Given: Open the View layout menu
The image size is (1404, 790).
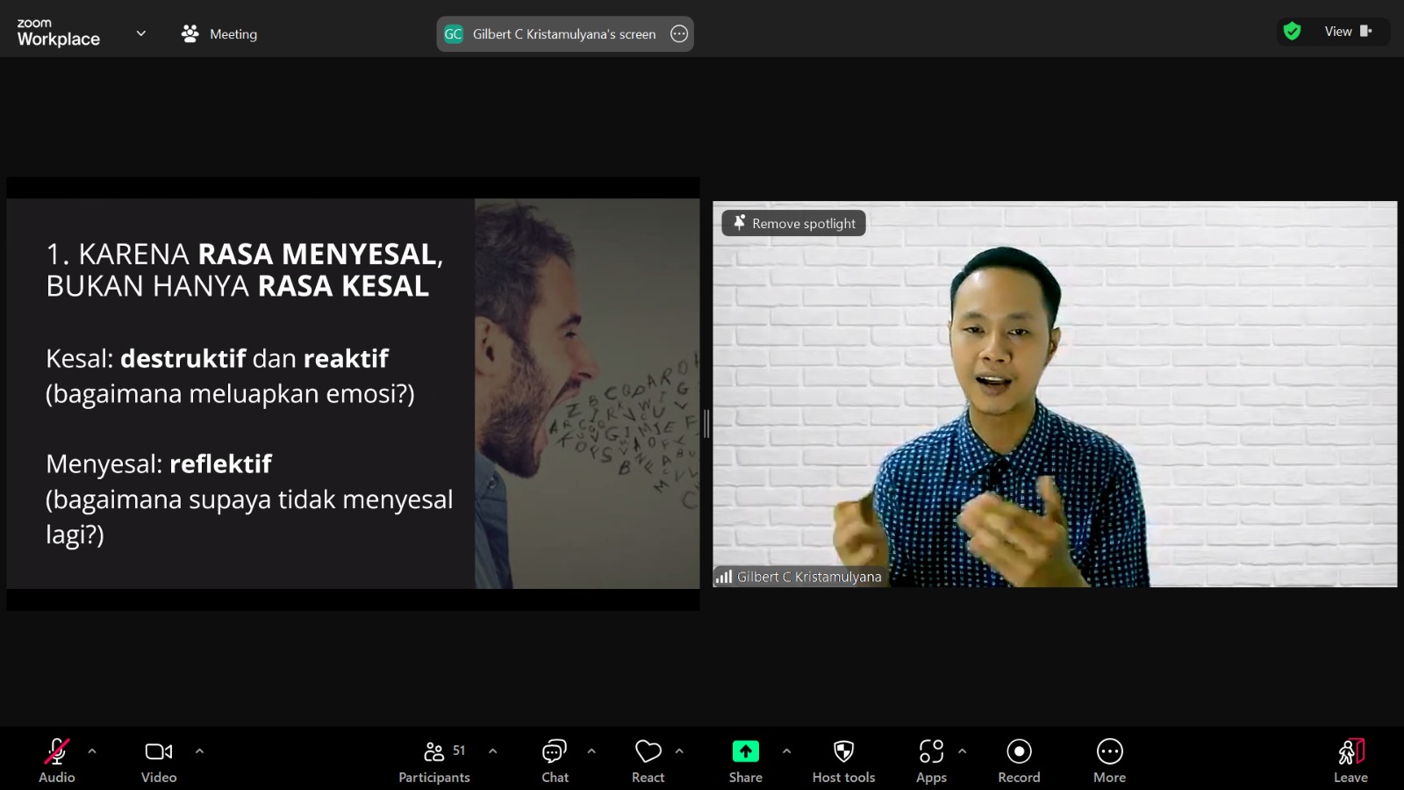Looking at the screenshot, I should pos(1348,32).
